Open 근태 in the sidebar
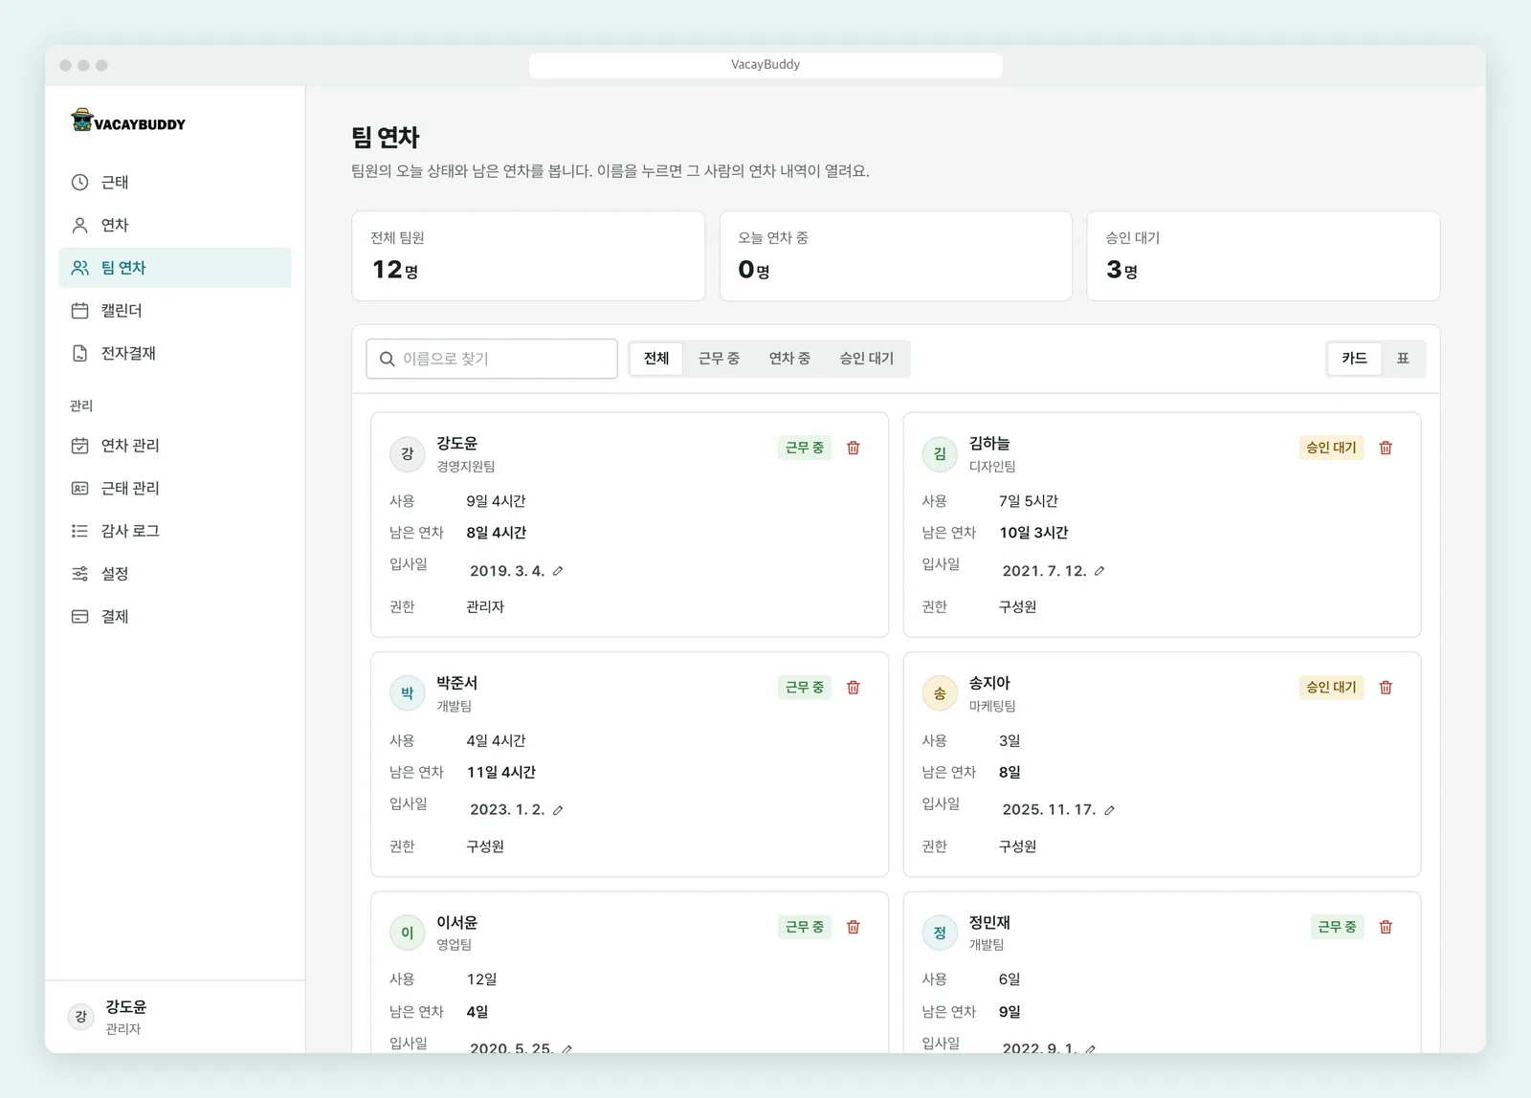This screenshot has height=1098, width=1531. 175,182
